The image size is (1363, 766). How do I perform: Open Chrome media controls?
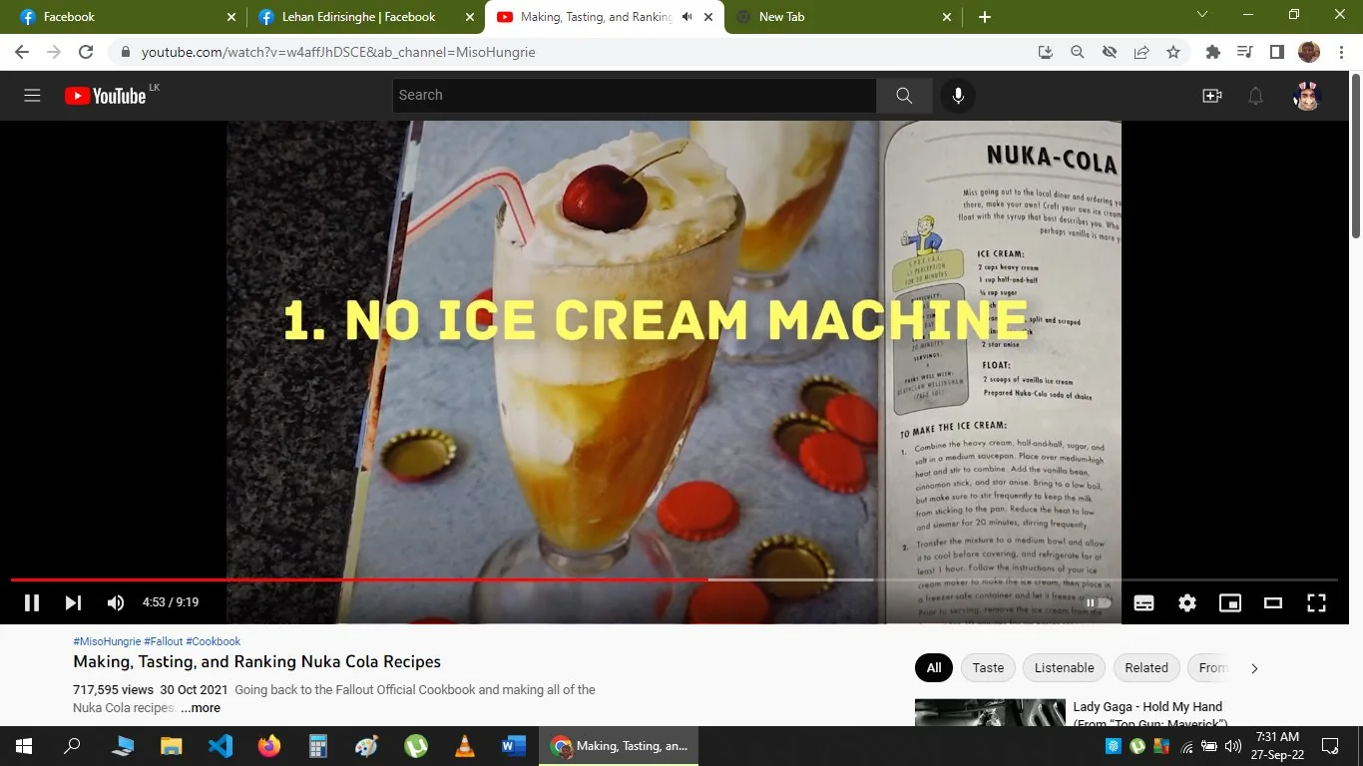(1244, 52)
